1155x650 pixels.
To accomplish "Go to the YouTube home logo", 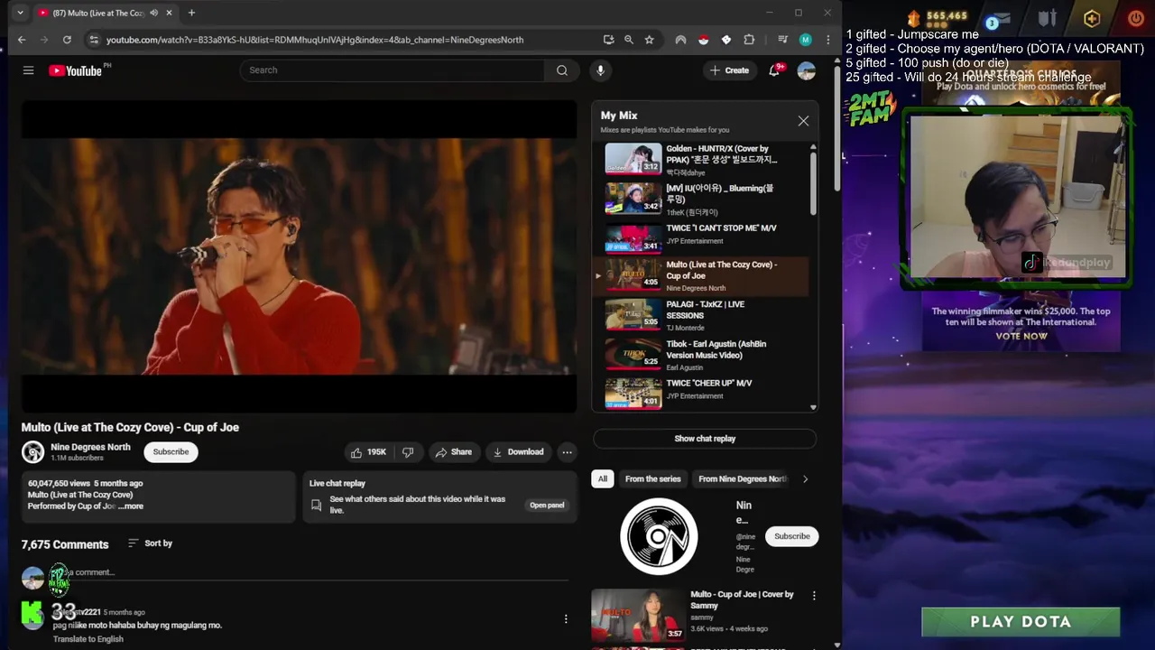I will [76, 70].
